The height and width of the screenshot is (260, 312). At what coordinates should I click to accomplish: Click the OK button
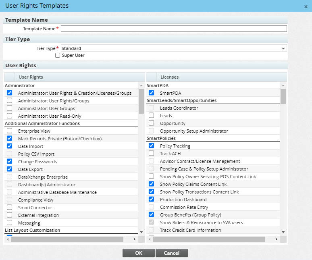pos(139,253)
